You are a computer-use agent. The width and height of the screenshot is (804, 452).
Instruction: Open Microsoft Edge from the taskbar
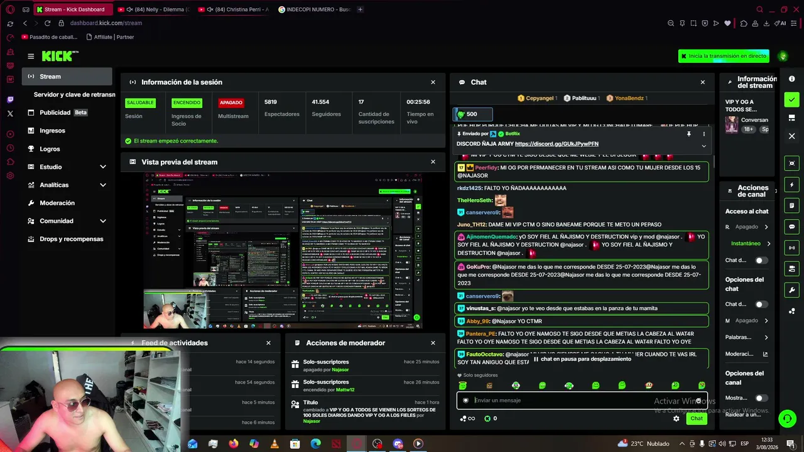point(315,444)
